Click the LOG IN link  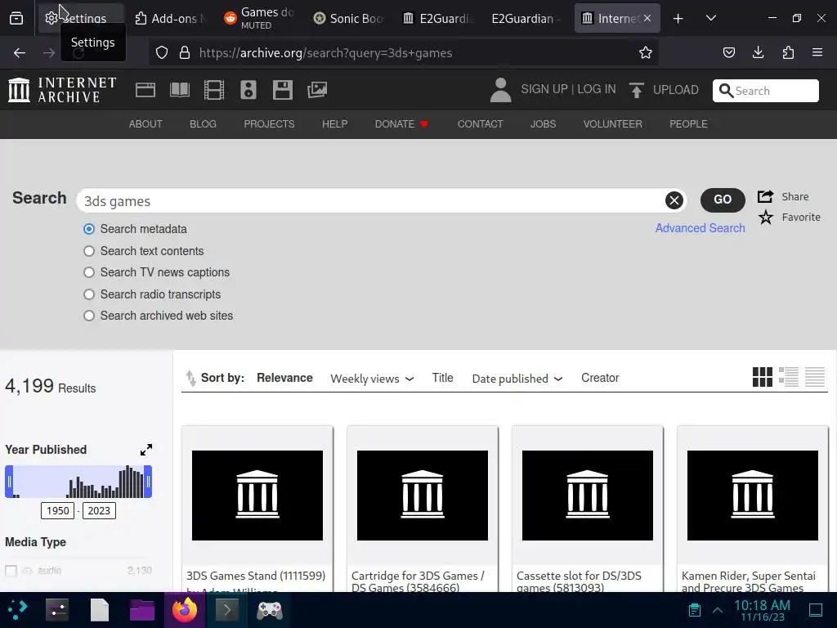(596, 89)
